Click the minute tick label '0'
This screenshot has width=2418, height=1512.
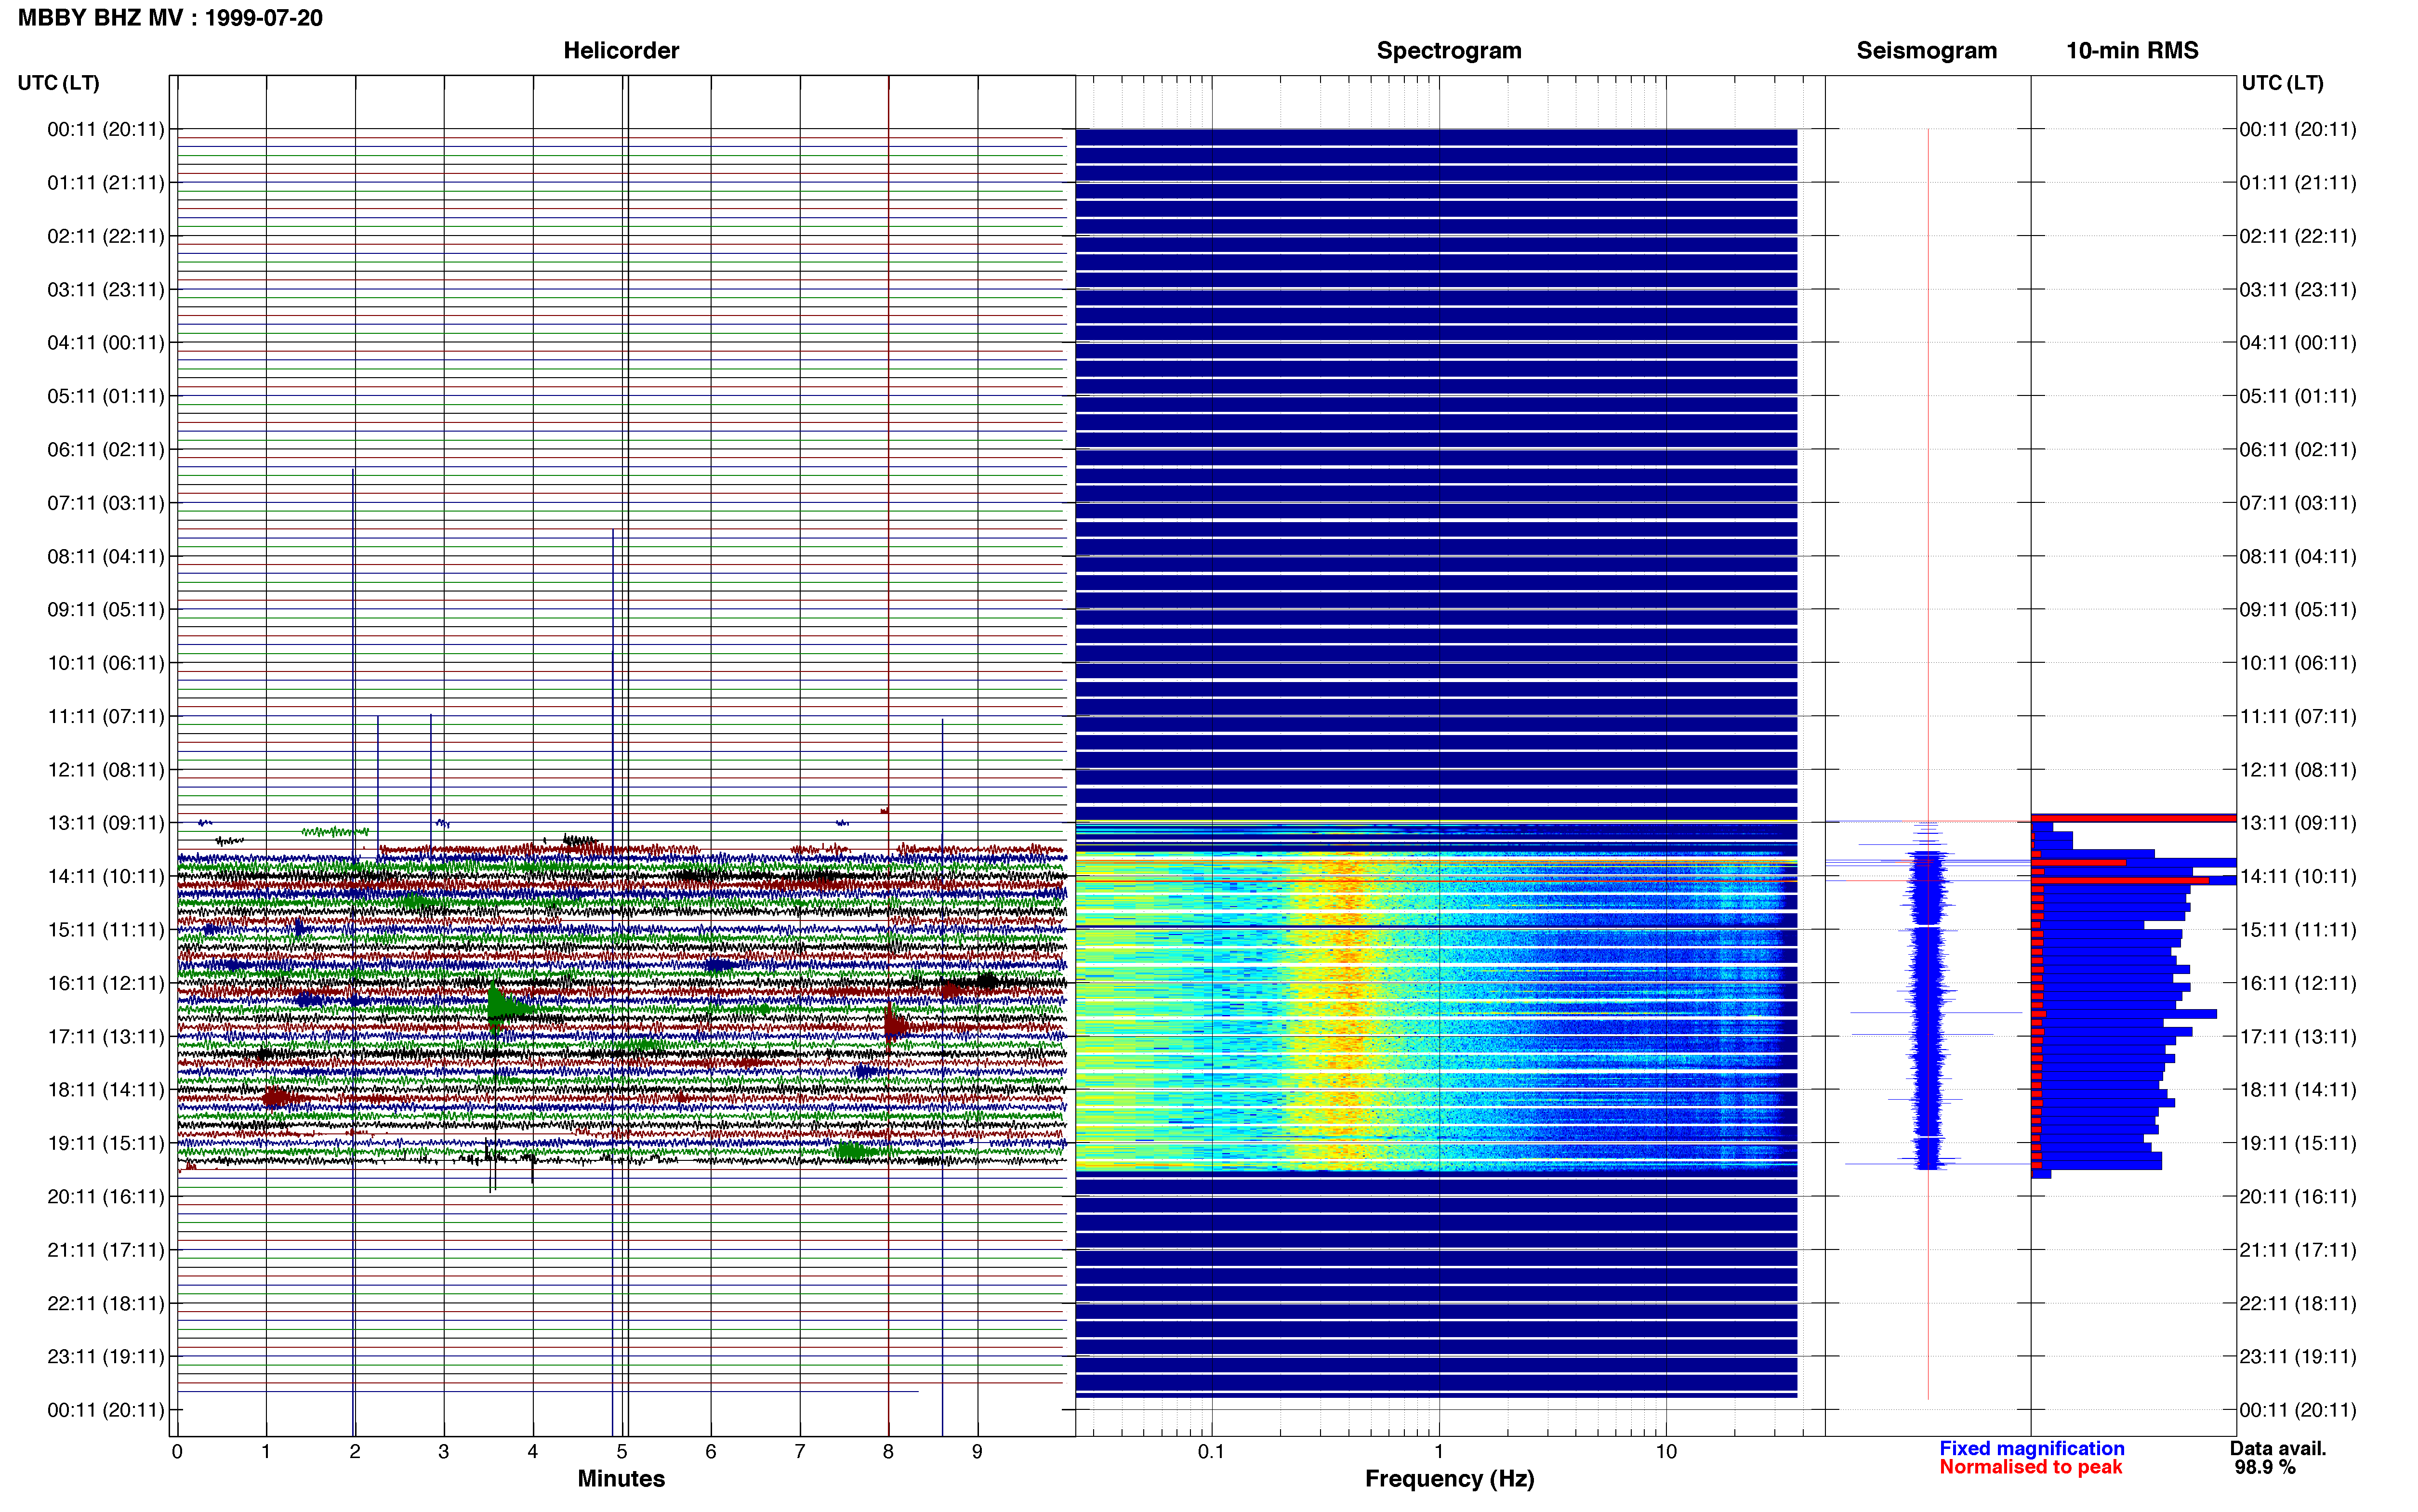[177, 1452]
